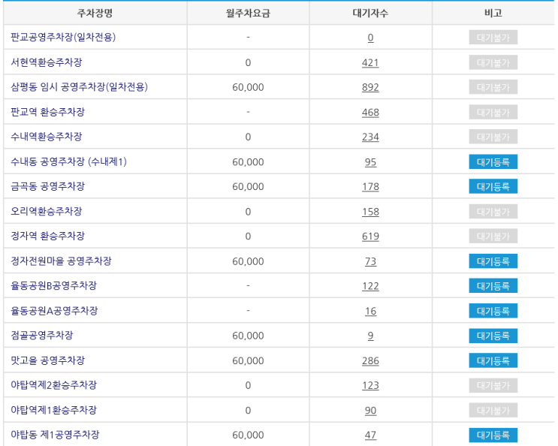Open 판교공영주차장(일차전용) parking lot link
Viewport: 558px width, 446px height.
63,37
